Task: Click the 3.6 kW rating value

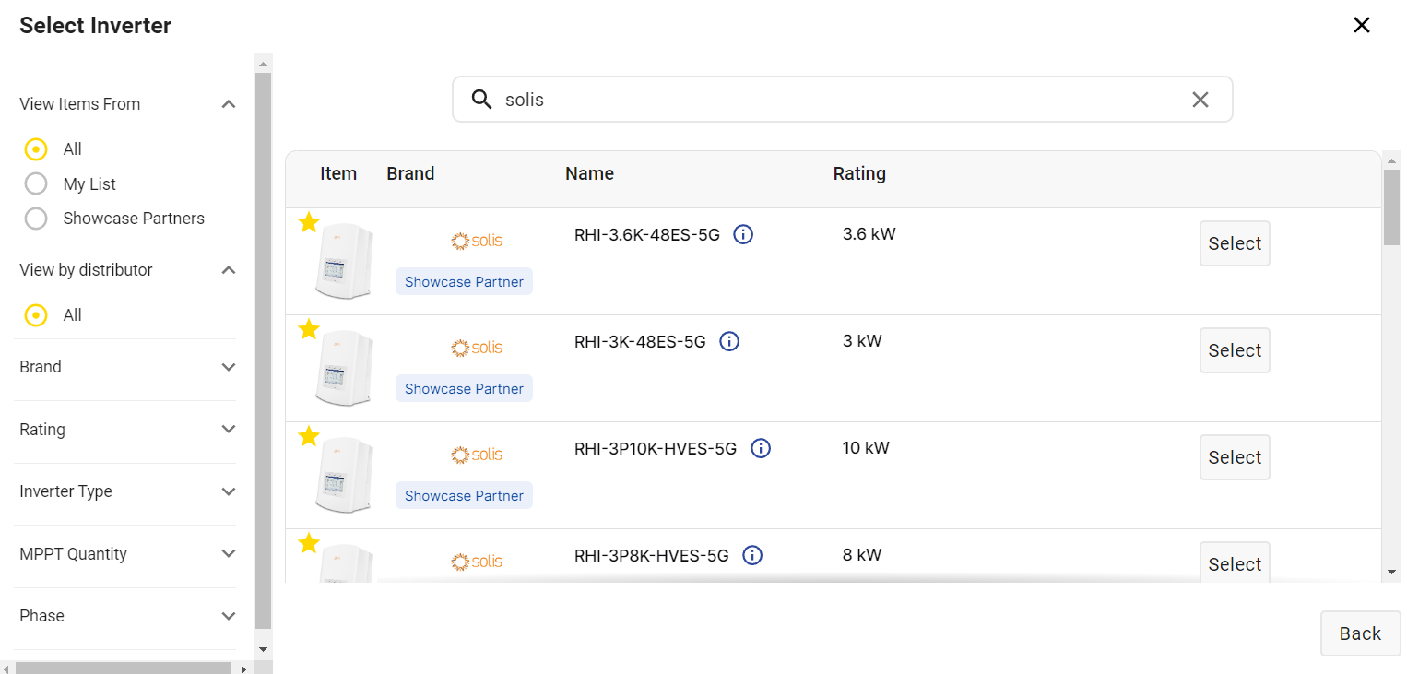Action: (x=869, y=234)
